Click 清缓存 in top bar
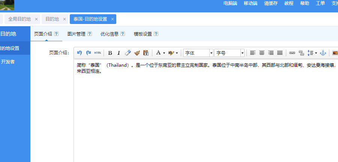 271,3
